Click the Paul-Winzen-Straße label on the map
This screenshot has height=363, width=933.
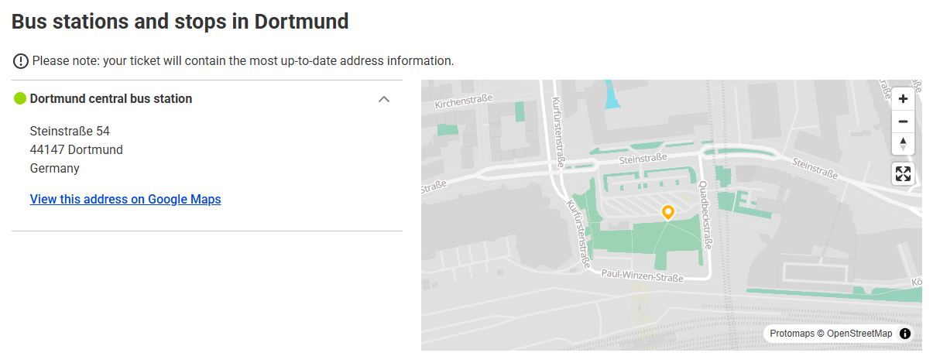click(643, 274)
